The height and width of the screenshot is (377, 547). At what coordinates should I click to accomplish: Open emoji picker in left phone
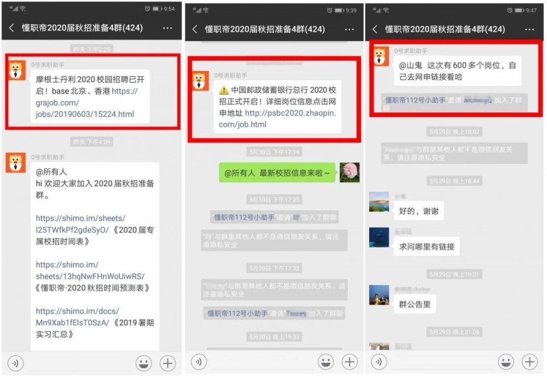click(143, 363)
